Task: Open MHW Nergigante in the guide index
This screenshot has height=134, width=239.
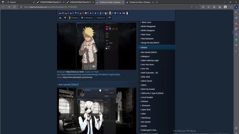Action: [148, 26]
